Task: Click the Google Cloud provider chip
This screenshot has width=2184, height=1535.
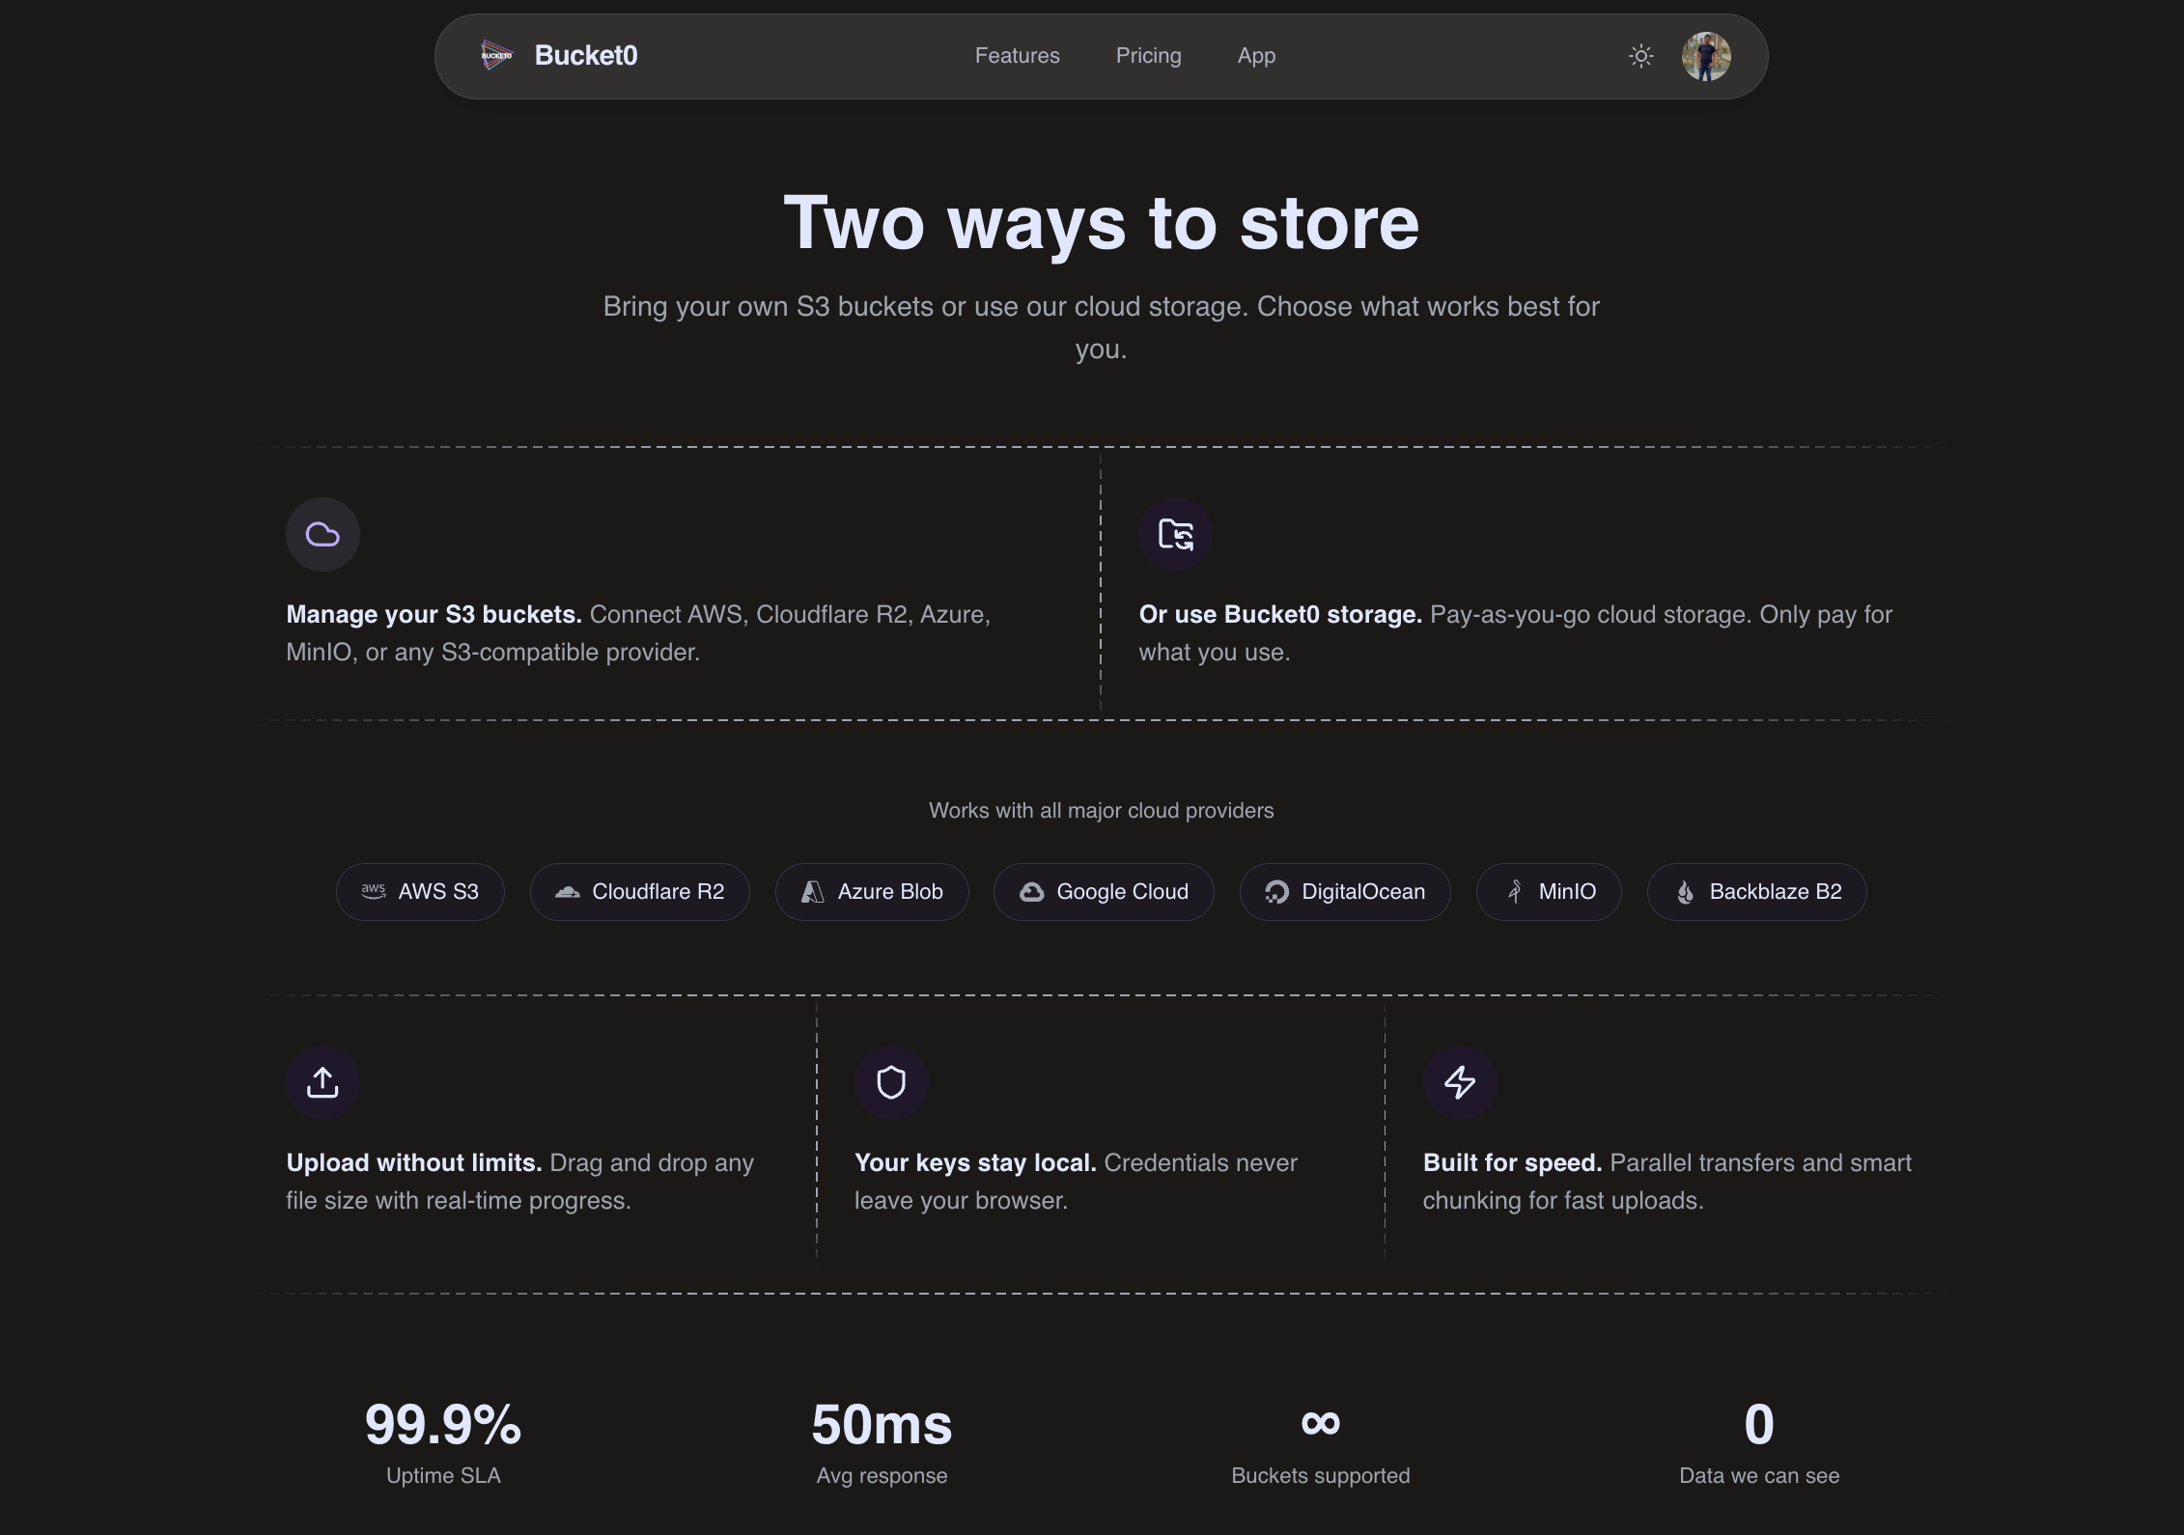Action: pos(1103,891)
